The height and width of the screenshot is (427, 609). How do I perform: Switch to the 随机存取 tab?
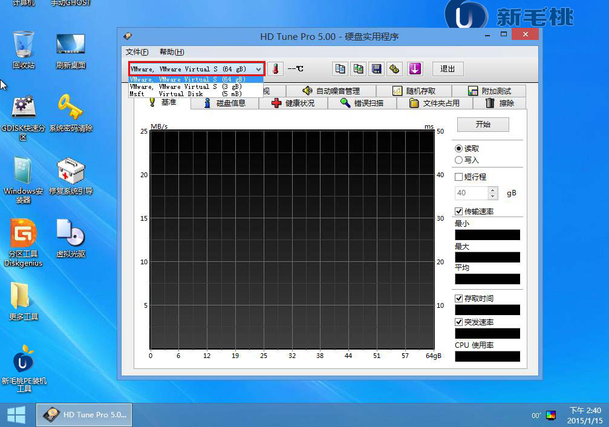coord(414,91)
